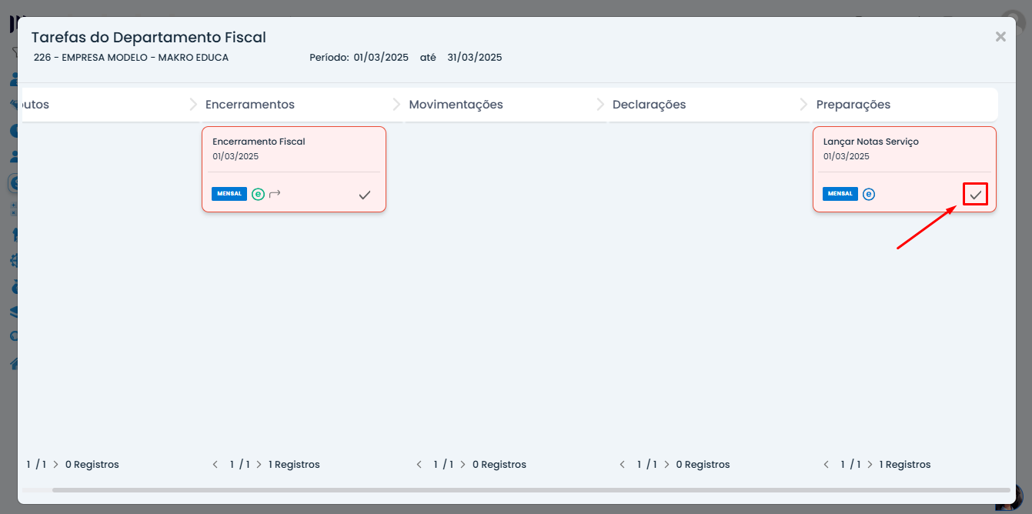Go to next page in Encerramentos column
Viewport: 1032px width, 514px height.
[259, 465]
